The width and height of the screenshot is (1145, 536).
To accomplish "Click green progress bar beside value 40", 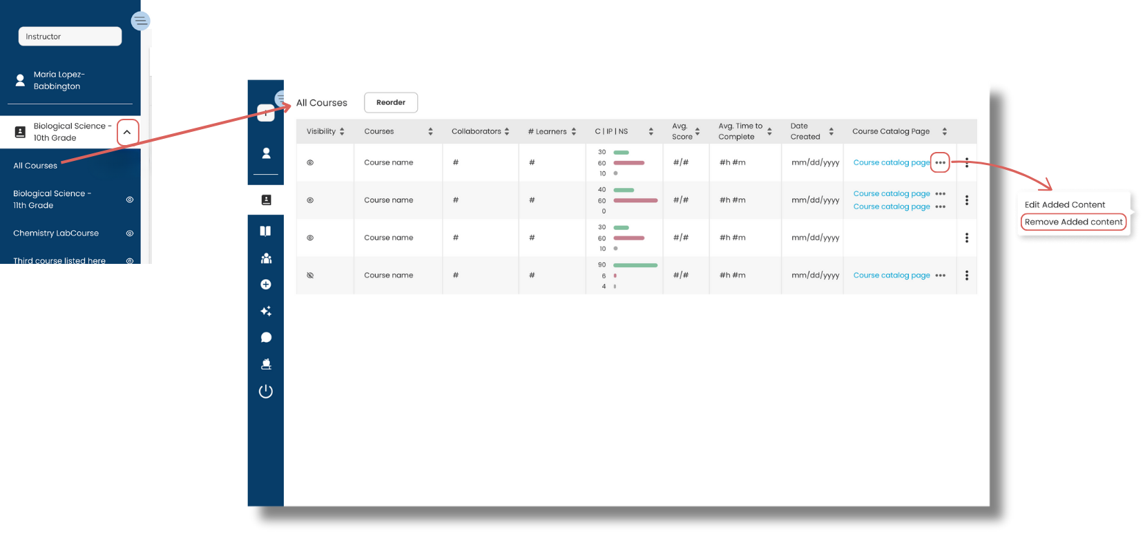I will 624,190.
